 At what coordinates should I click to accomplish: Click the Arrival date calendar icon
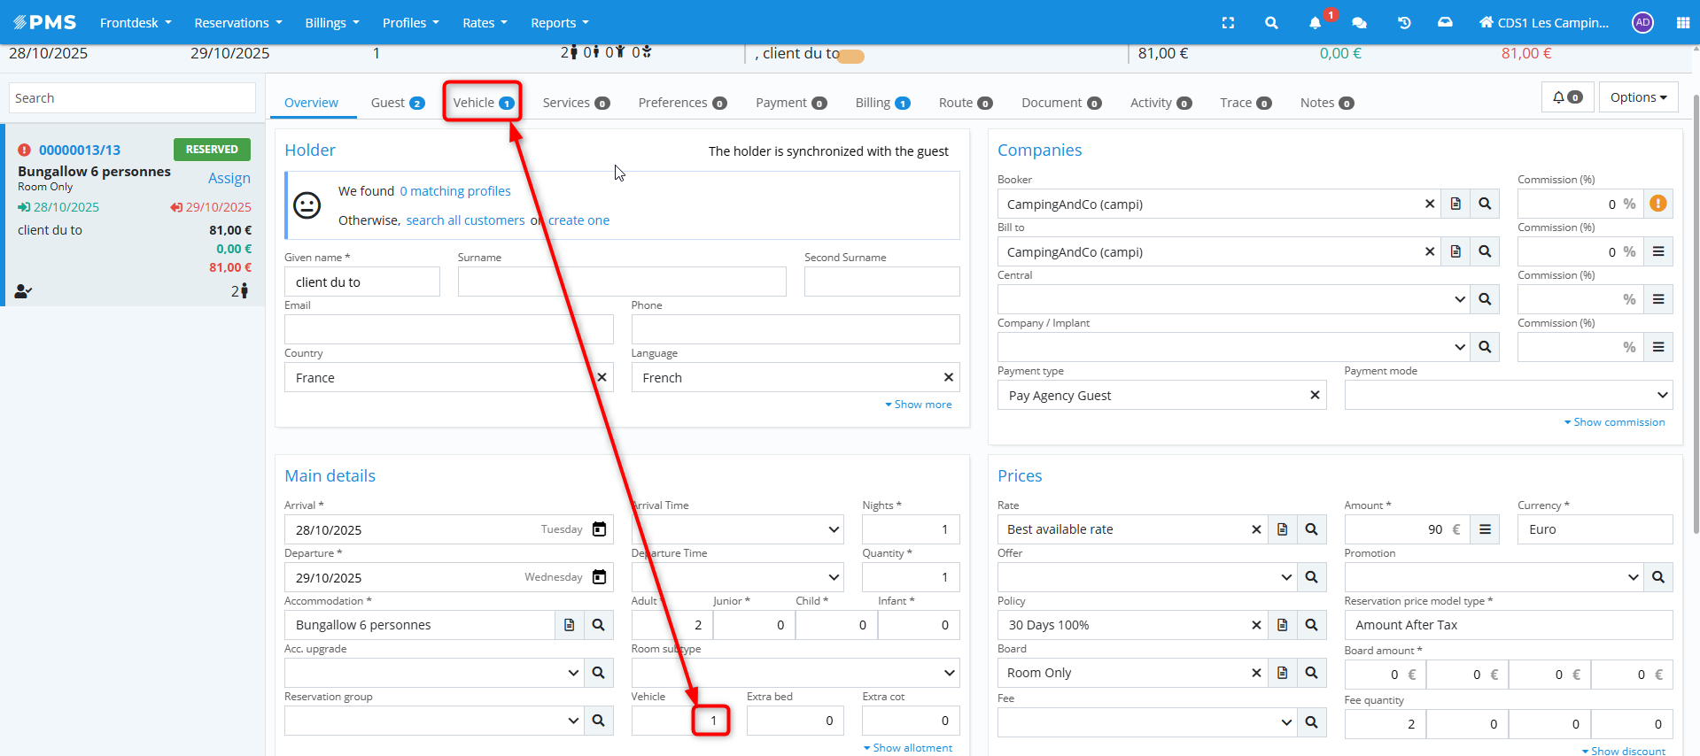(599, 529)
